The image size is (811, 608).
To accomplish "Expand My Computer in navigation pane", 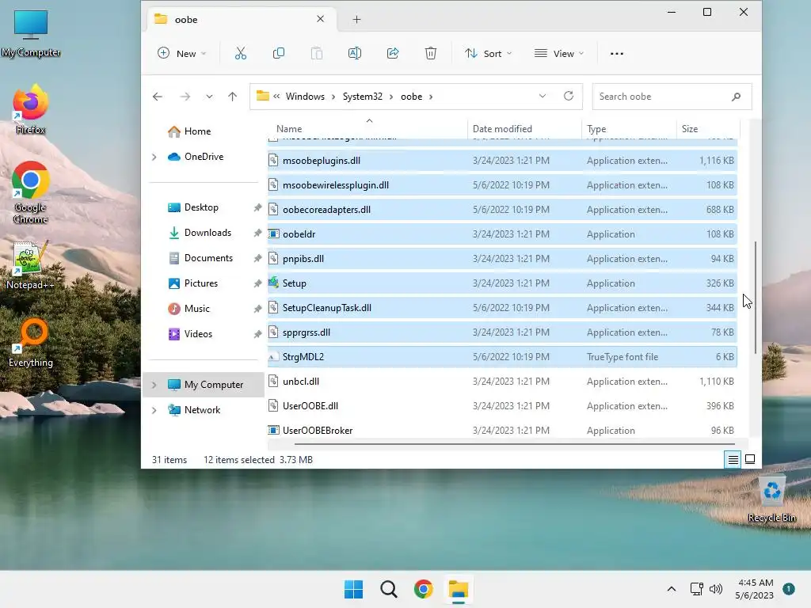I will pyautogui.click(x=154, y=385).
